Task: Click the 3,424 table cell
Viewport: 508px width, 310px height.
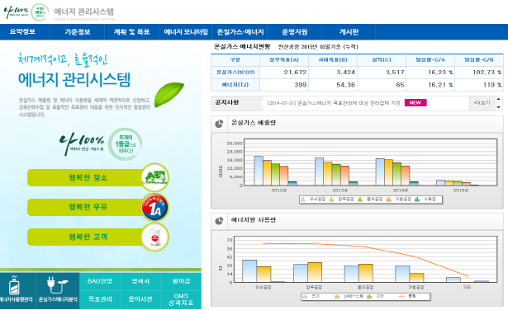Action: click(x=333, y=72)
